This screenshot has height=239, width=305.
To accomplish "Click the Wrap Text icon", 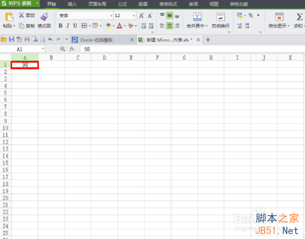I will (220, 17).
